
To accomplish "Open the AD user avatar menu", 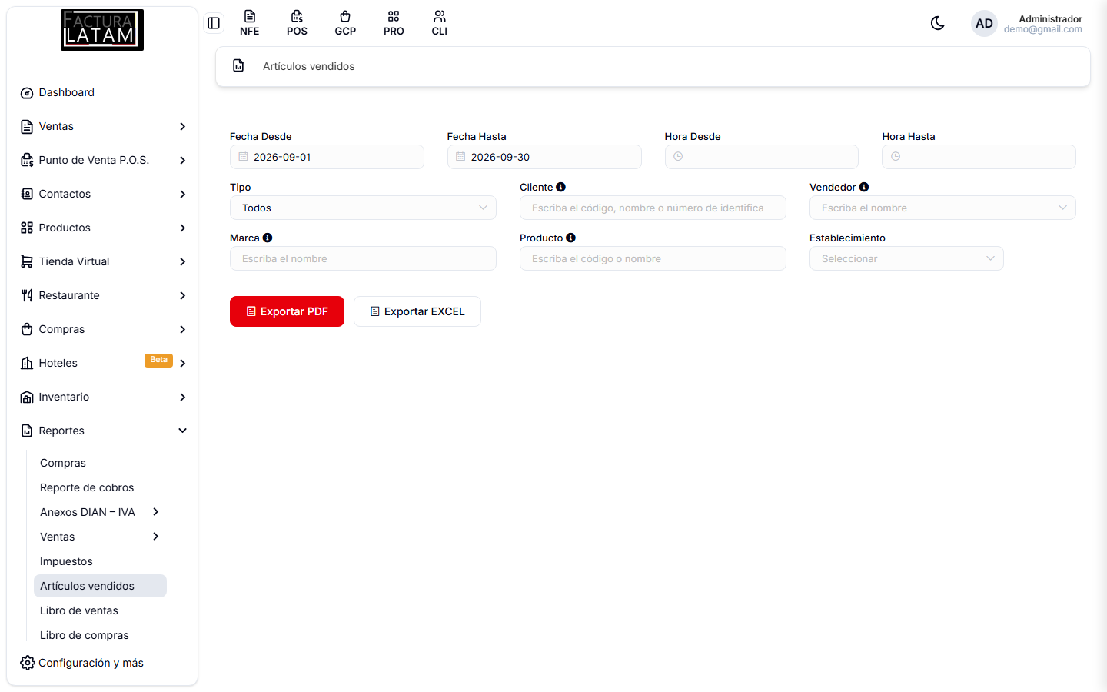I will click(x=984, y=23).
